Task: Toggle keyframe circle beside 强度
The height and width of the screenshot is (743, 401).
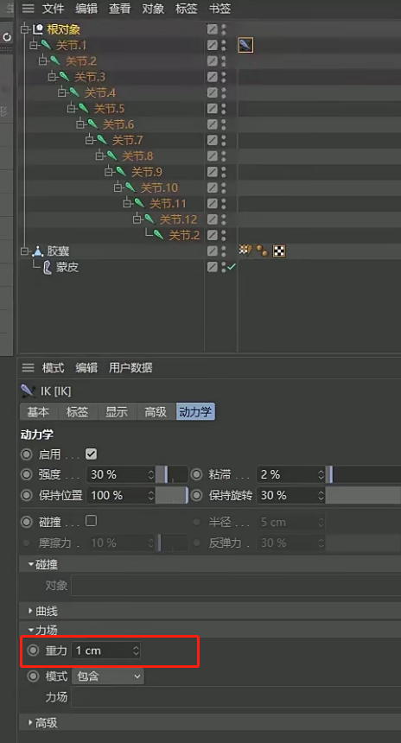Action: [27, 474]
